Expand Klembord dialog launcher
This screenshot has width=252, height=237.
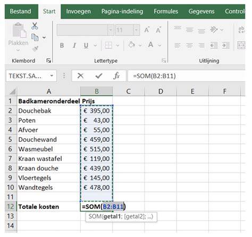point(48,61)
